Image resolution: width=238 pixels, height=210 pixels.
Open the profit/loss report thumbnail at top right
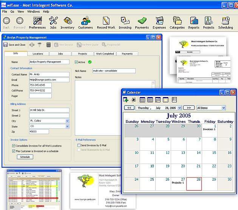(198, 46)
